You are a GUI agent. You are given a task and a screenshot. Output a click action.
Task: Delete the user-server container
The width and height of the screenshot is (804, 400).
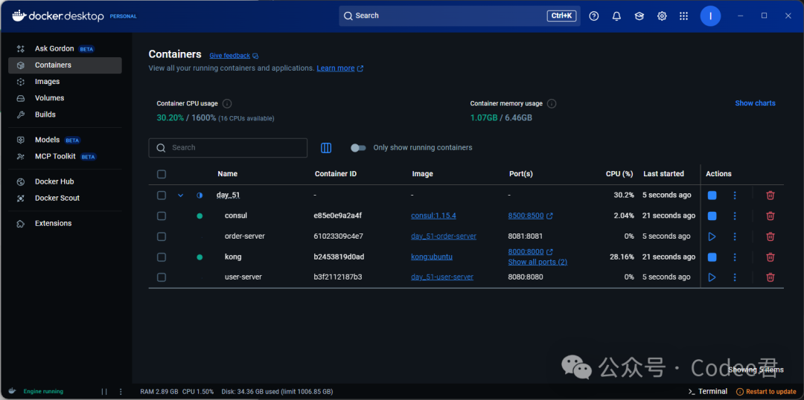tap(770, 277)
